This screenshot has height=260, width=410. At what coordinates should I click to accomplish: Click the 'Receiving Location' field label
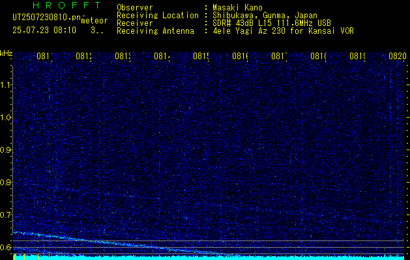(158, 16)
